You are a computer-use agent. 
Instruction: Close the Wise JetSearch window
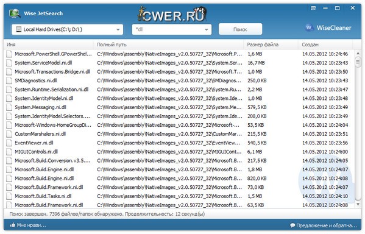click(x=353, y=8)
